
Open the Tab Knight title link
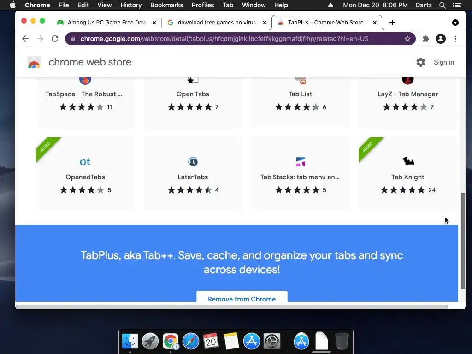[x=408, y=177]
